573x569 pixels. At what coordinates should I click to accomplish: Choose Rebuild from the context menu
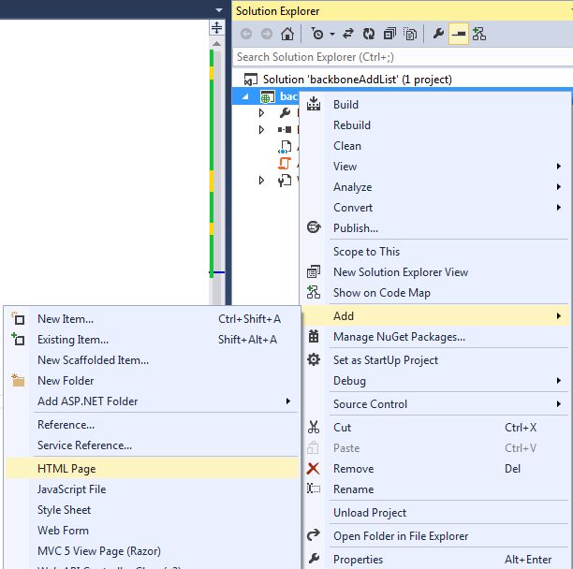pyautogui.click(x=434, y=125)
